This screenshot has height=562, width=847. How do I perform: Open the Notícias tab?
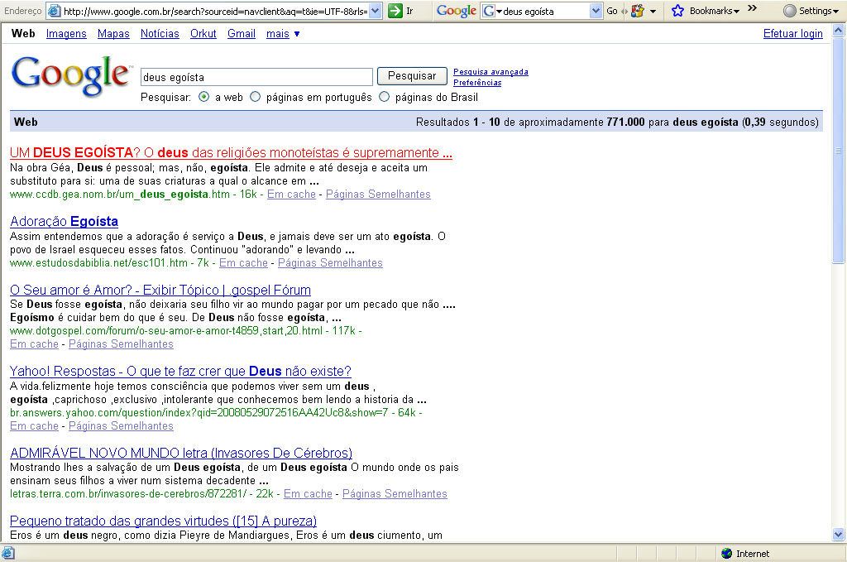160,34
